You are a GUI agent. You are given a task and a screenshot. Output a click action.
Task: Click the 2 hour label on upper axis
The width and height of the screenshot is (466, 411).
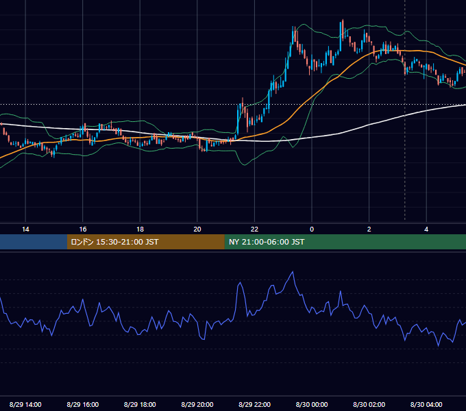tap(369, 229)
